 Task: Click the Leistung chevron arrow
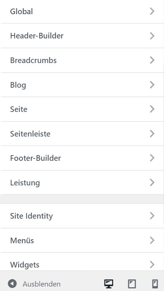tap(152, 182)
